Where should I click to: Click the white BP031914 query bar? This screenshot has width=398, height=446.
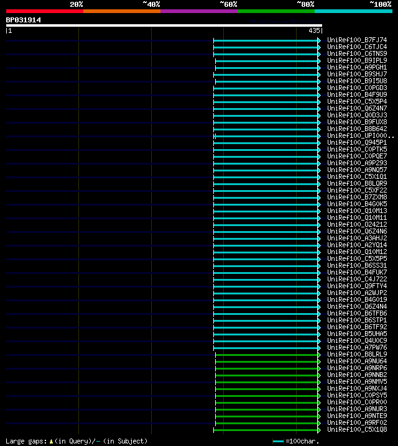(164, 25)
